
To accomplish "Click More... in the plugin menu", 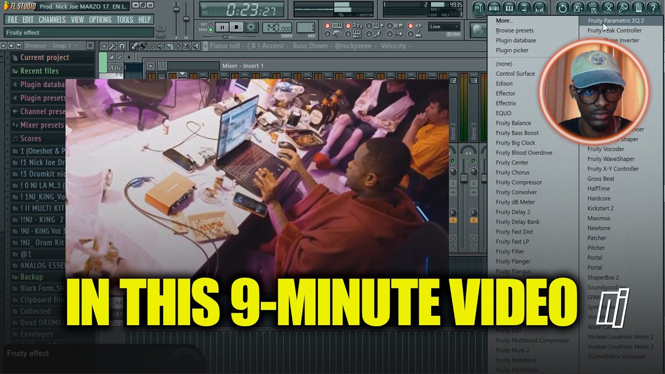I will tap(504, 21).
